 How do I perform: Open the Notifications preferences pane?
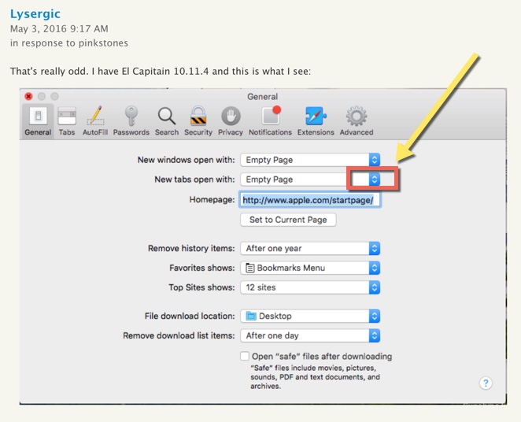click(270, 121)
